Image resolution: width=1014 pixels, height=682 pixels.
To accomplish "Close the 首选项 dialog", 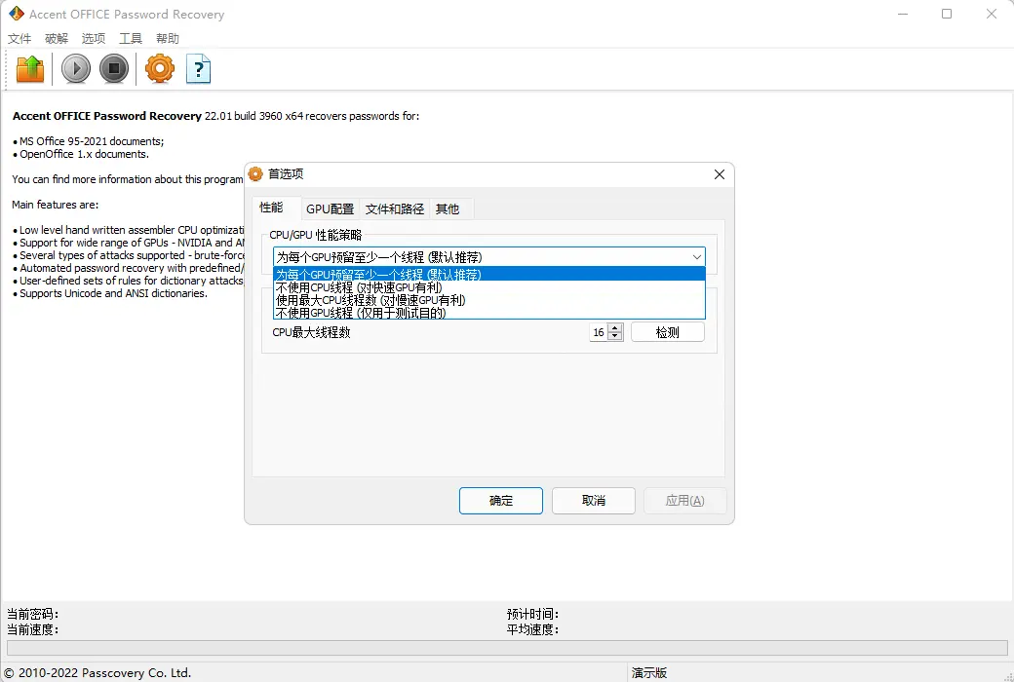I will 720,174.
